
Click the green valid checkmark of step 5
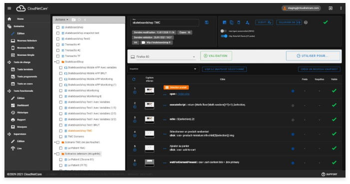(x=334, y=148)
